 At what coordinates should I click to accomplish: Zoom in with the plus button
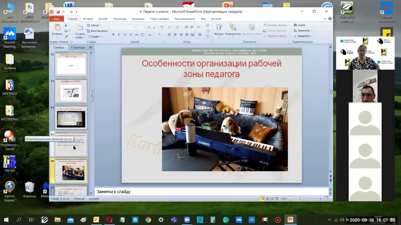320,198
